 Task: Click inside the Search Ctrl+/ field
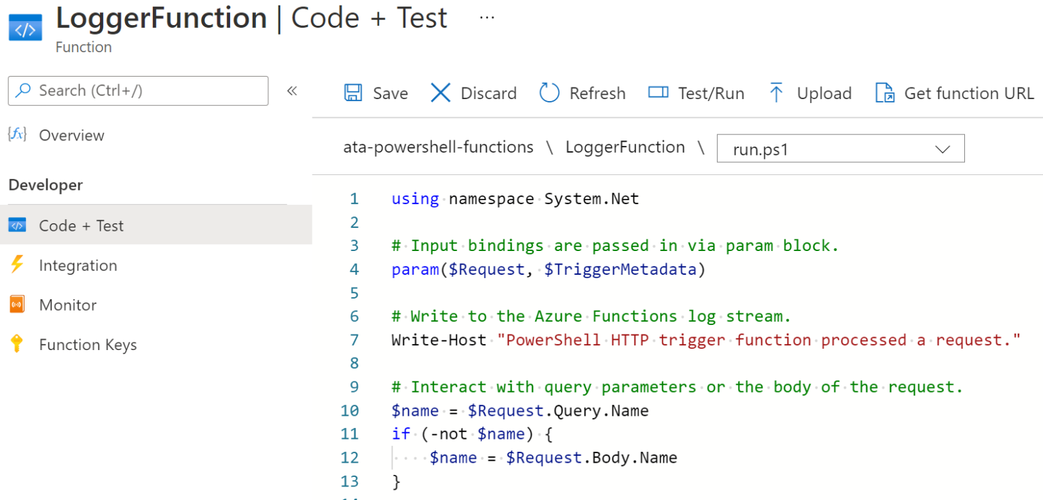[x=136, y=90]
